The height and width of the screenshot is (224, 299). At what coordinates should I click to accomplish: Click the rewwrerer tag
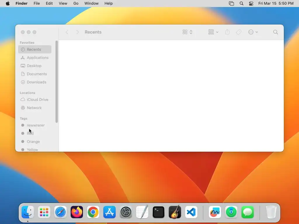coord(35,125)
